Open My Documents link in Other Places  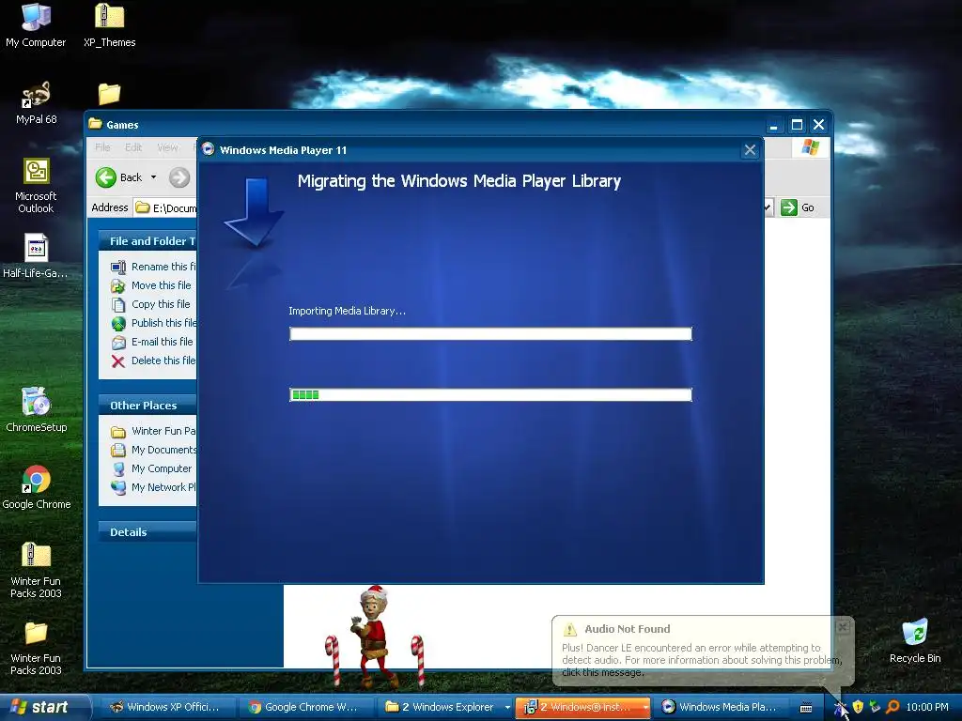pyautogui.click(x=153, y=450)
